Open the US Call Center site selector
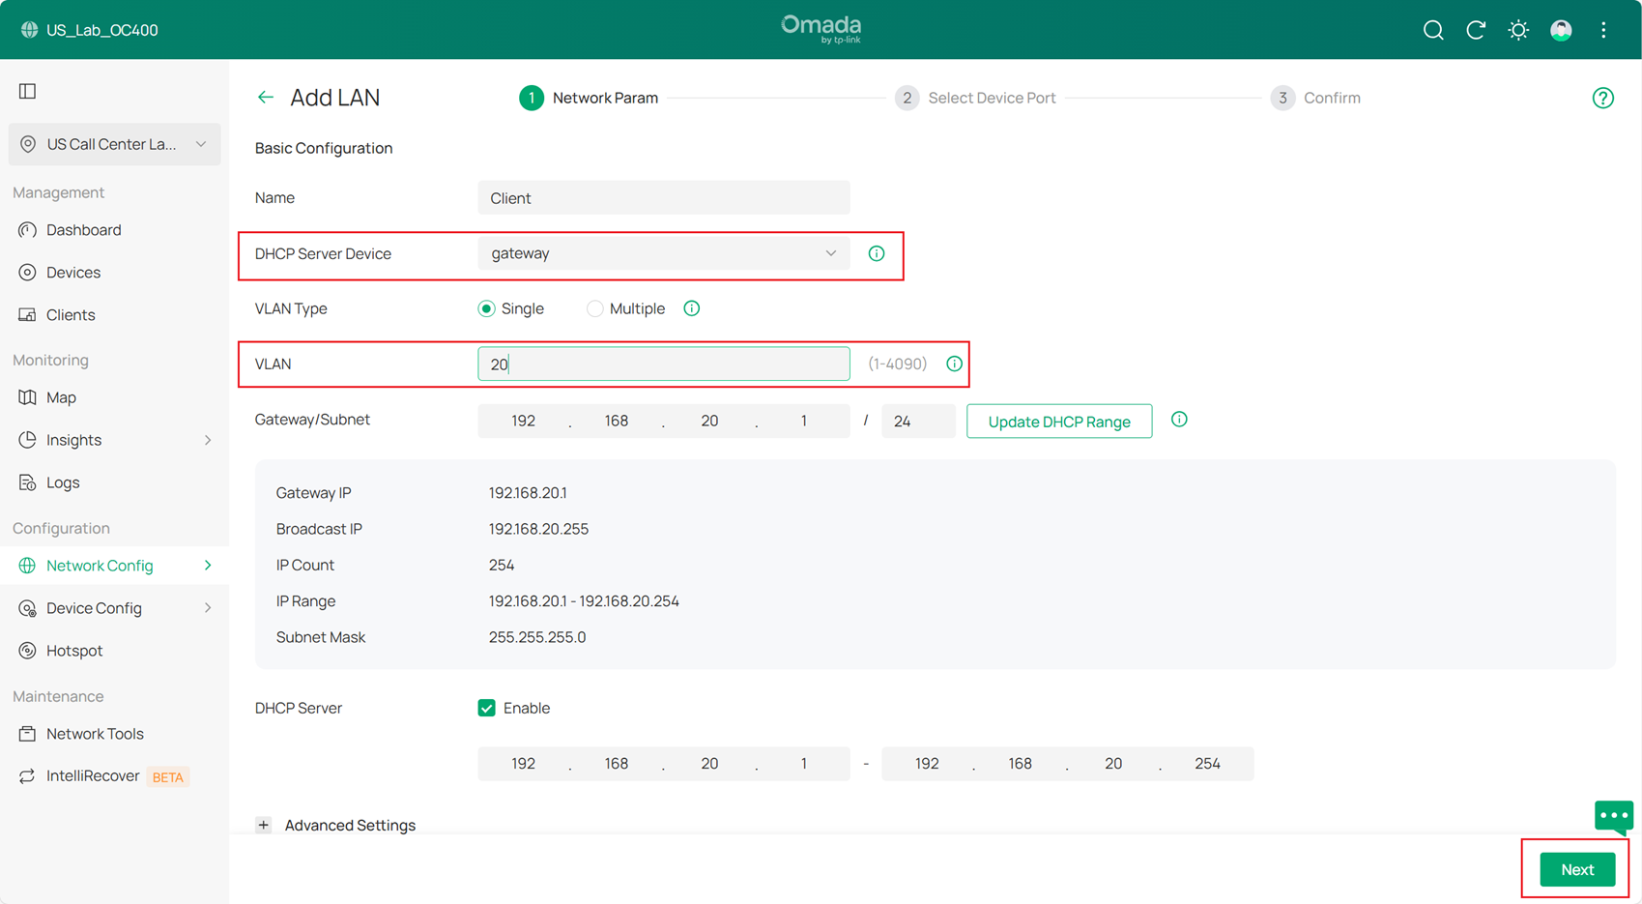 [113, 144]
